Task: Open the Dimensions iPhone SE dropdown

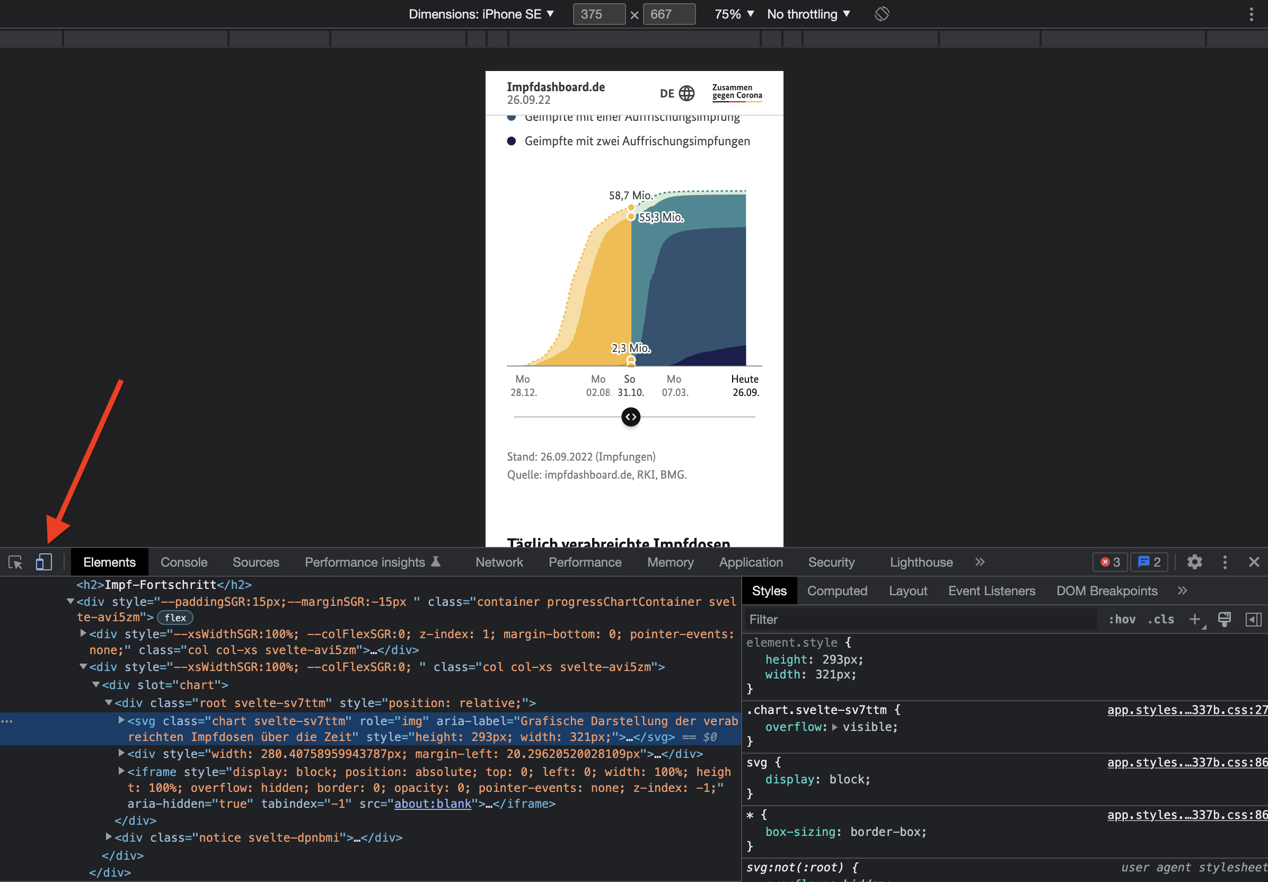Action: coord(480,14)
